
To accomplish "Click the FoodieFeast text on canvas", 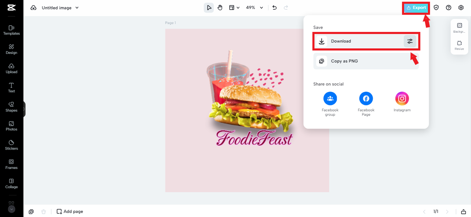I will coord(254,139).
